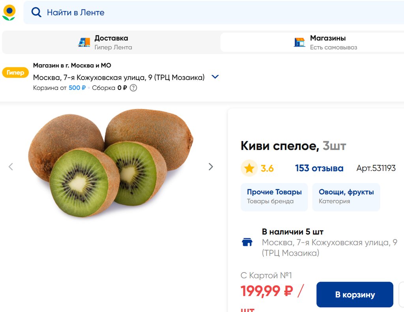This screenshot has width=404, height=312.
Task: Add kiwi to cart with В корзину
Action: point(355,295)
